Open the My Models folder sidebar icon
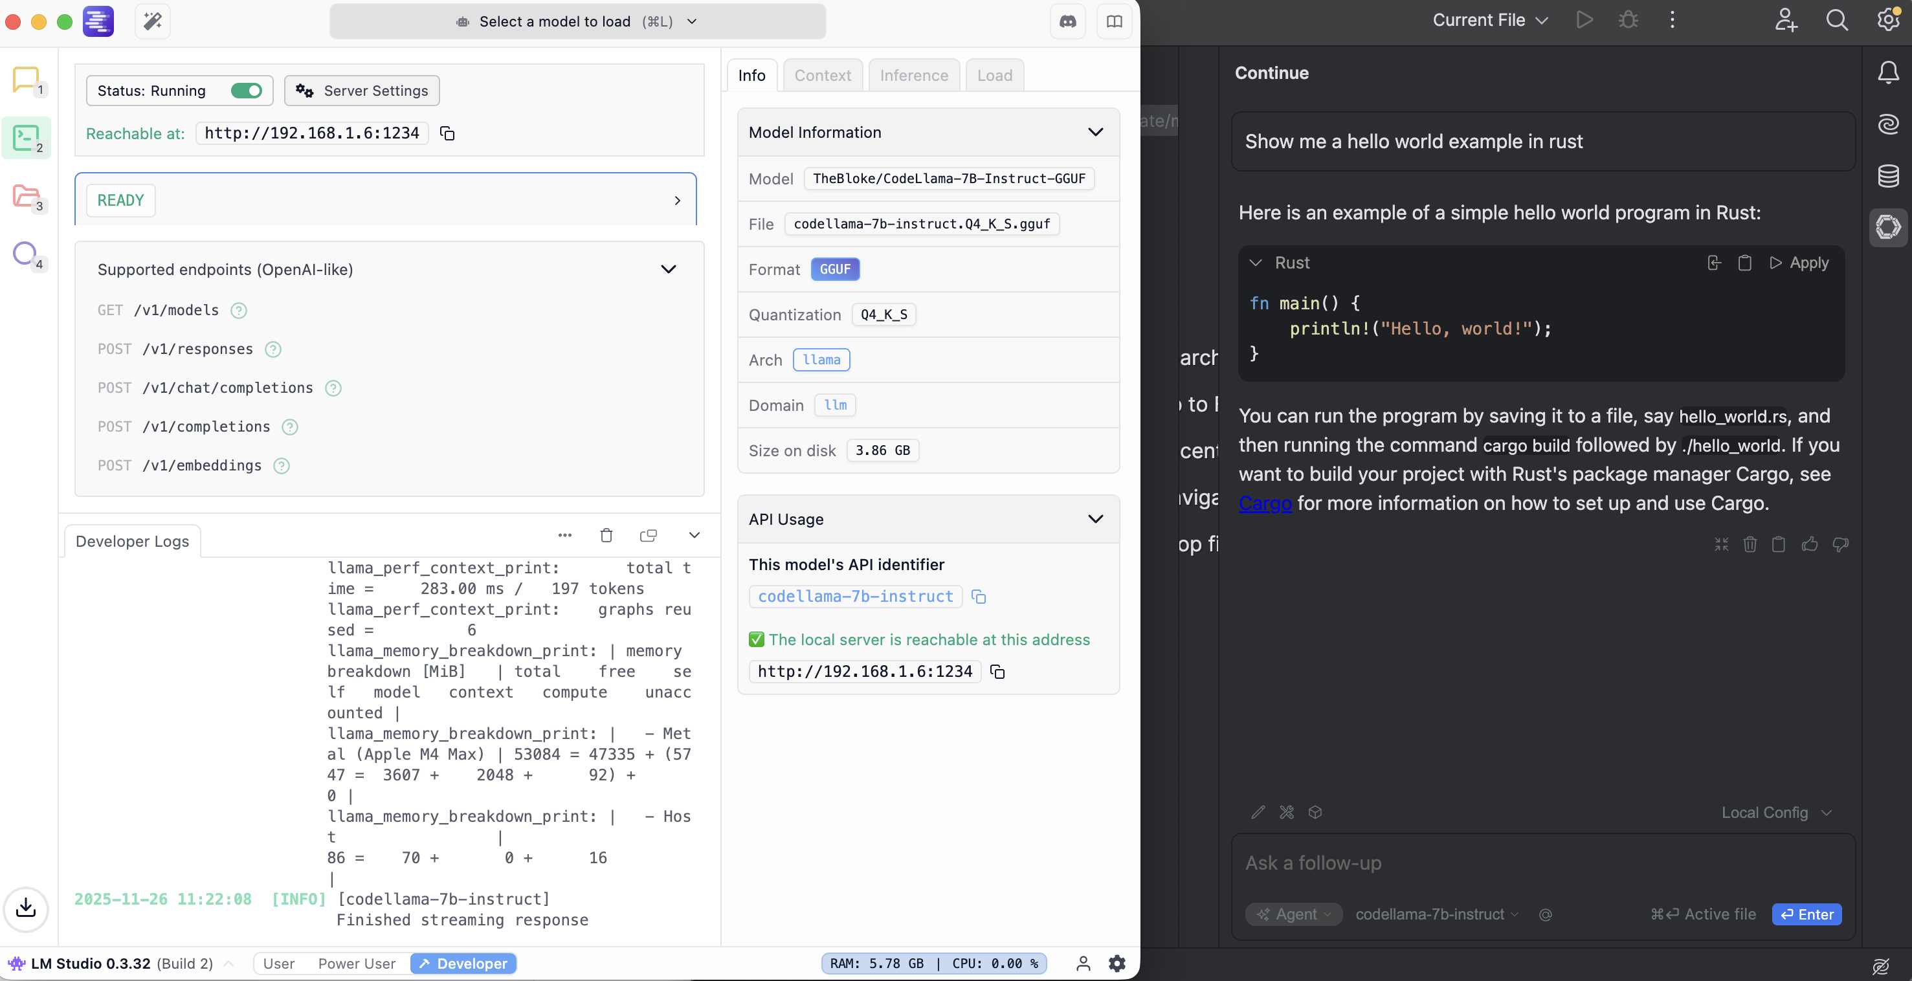 [27, 197]
